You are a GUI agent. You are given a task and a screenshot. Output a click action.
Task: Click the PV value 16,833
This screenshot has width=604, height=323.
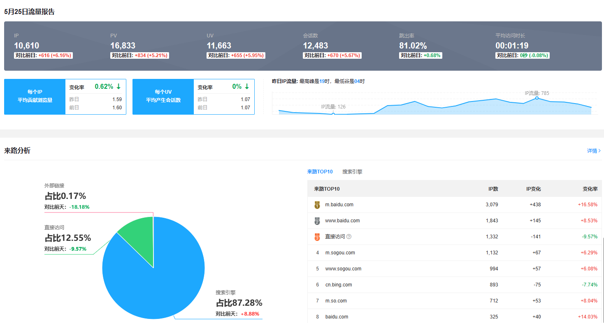pos(123,46)
